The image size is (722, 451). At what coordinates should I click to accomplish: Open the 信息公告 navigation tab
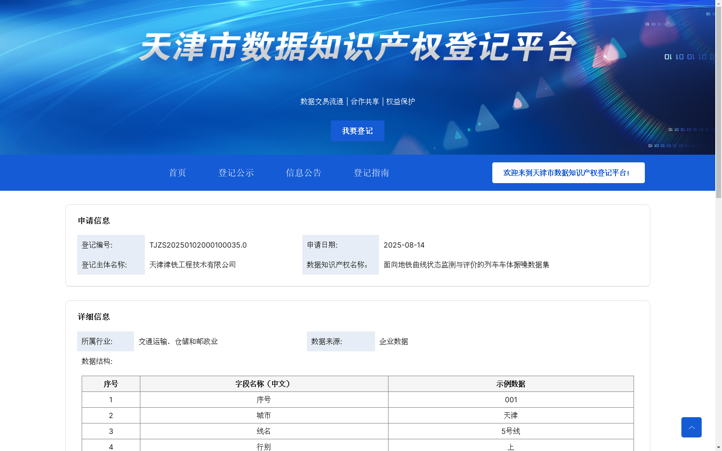point(304,173)
